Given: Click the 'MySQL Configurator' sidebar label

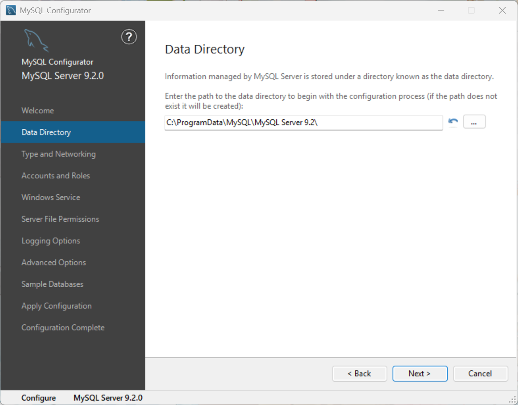Looking at the screenshot, I should (x=57, y=62).
